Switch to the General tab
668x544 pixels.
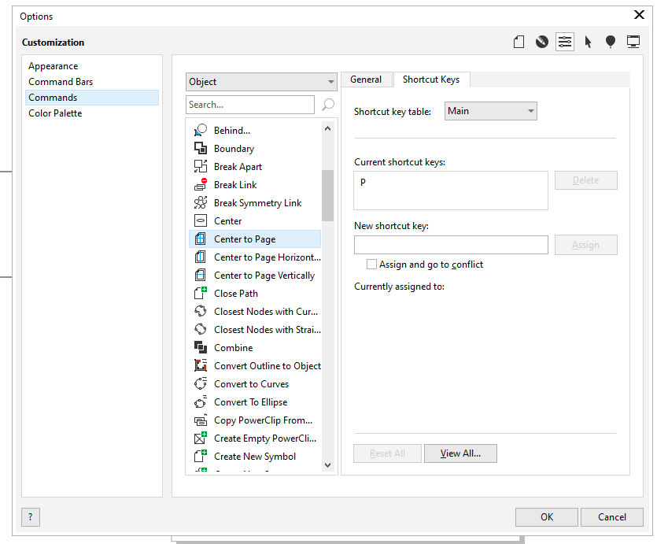(x=366, y=80)
